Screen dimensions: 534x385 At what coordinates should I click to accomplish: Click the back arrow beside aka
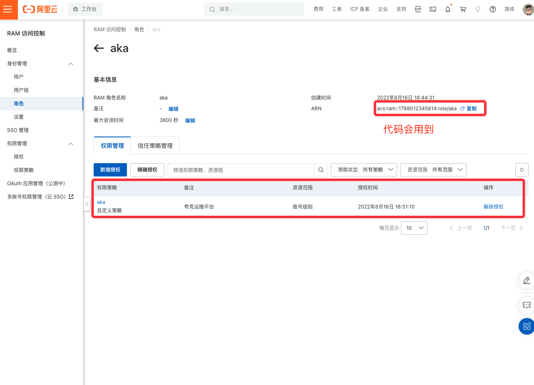tap(99, 48)
